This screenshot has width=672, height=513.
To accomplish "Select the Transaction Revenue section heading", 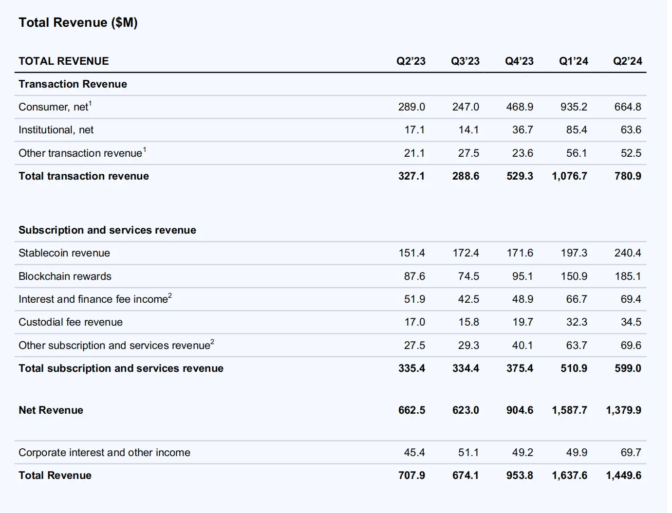I will point(72,84).
